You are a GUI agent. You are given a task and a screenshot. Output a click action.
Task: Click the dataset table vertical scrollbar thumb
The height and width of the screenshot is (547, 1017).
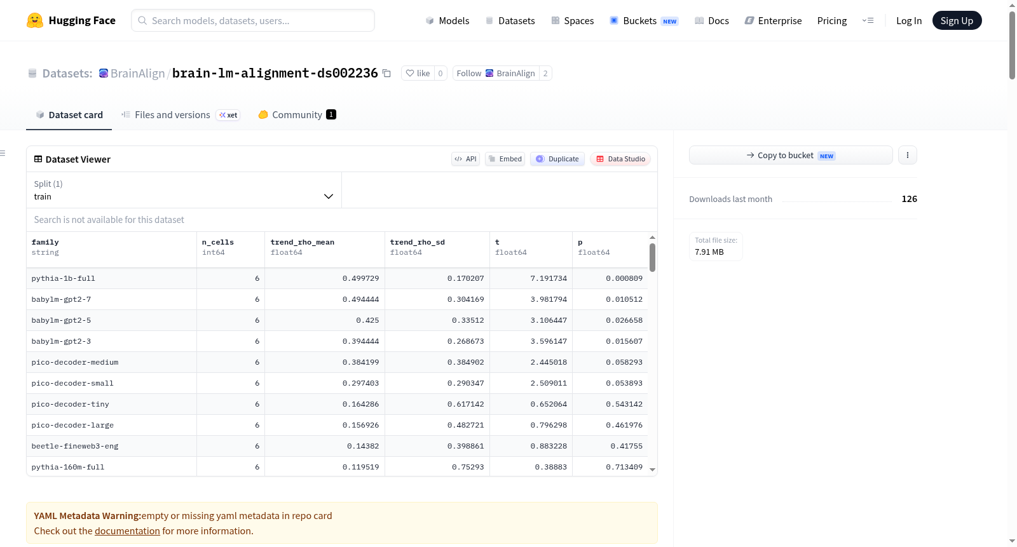coord(652,257)
